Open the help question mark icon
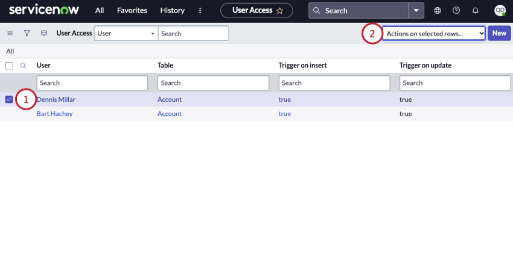 [456, 10]
